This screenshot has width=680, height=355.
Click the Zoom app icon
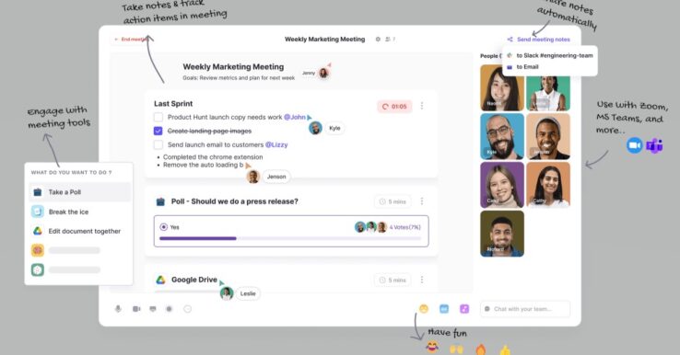pos(634,145)
